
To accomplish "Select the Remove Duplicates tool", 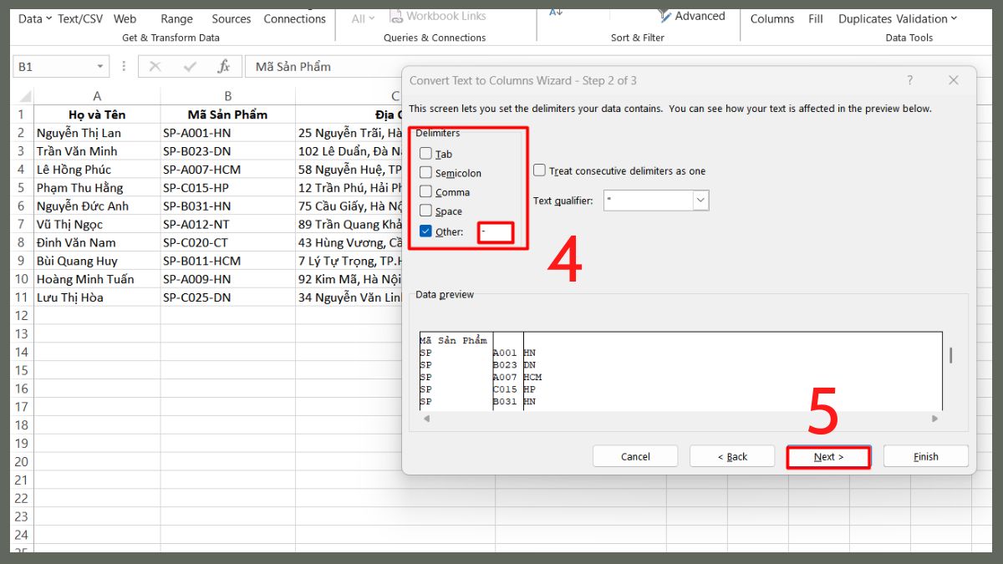I will click(x=865, y=18).
